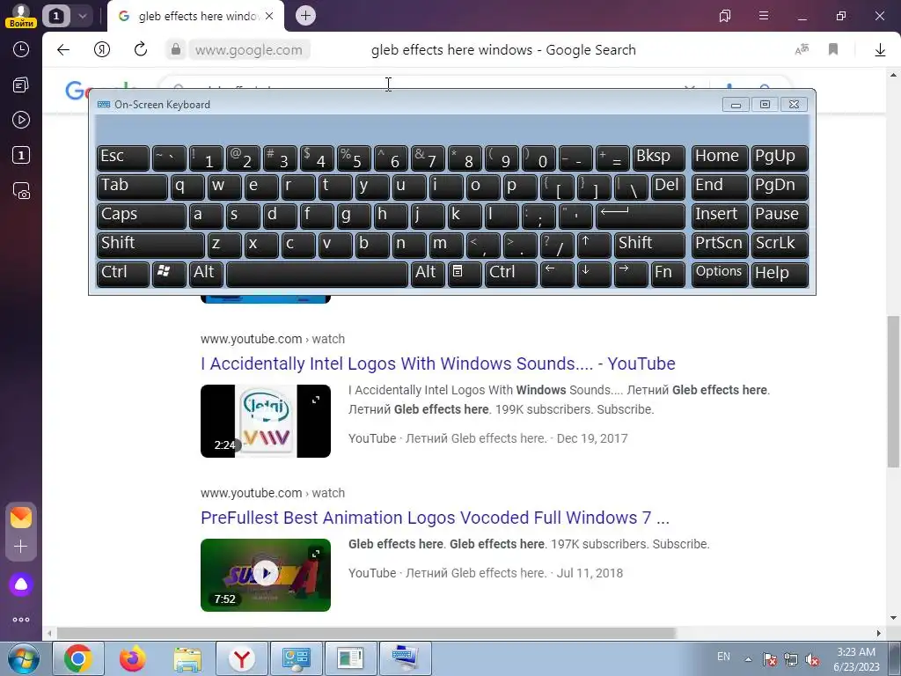Expand the tab group dropdown chevron
Viewport: 901px width, 676px height.
pos(82,16)
